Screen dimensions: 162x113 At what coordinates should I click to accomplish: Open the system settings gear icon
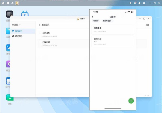144,3
